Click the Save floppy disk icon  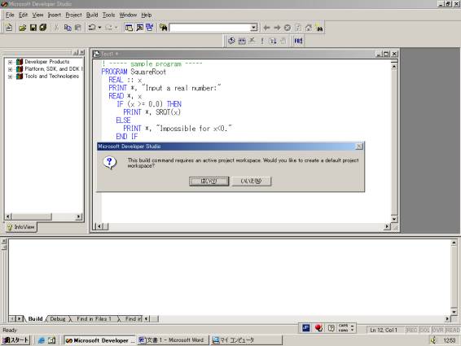point(33,28)
